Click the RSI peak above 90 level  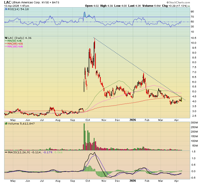84,12
